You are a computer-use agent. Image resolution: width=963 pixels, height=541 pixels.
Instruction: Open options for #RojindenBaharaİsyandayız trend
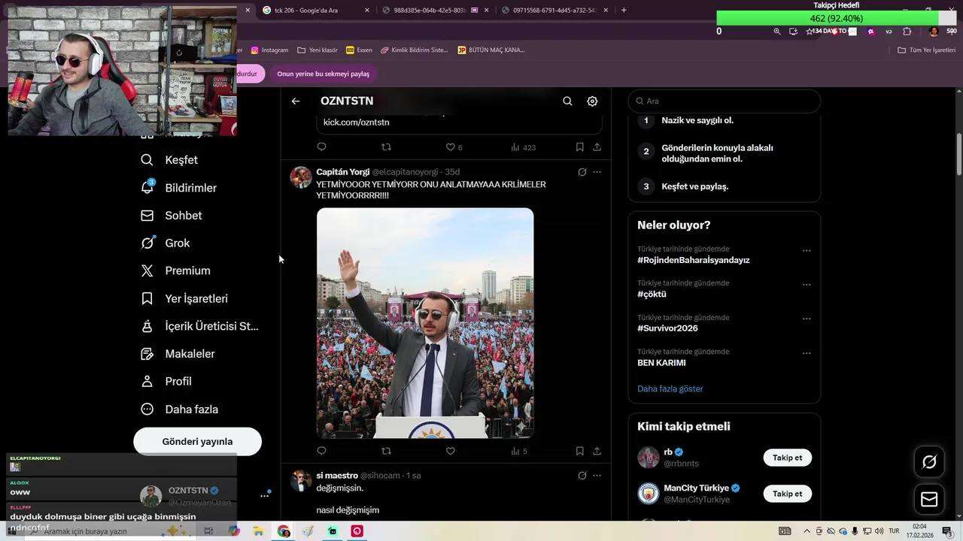click(807, 251)
